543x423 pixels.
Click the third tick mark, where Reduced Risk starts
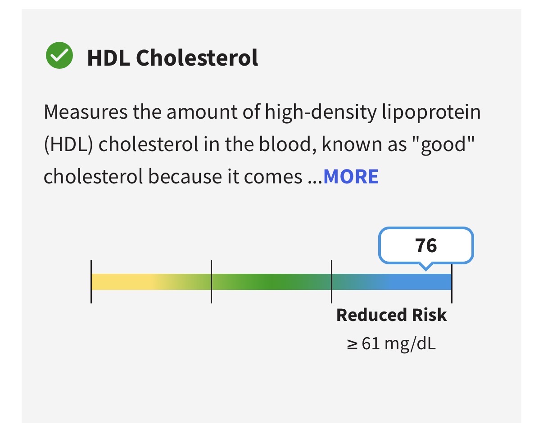(331, 281)
